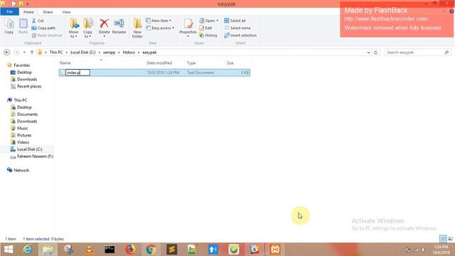Select Recent places in navigation pane

(29, 86)
